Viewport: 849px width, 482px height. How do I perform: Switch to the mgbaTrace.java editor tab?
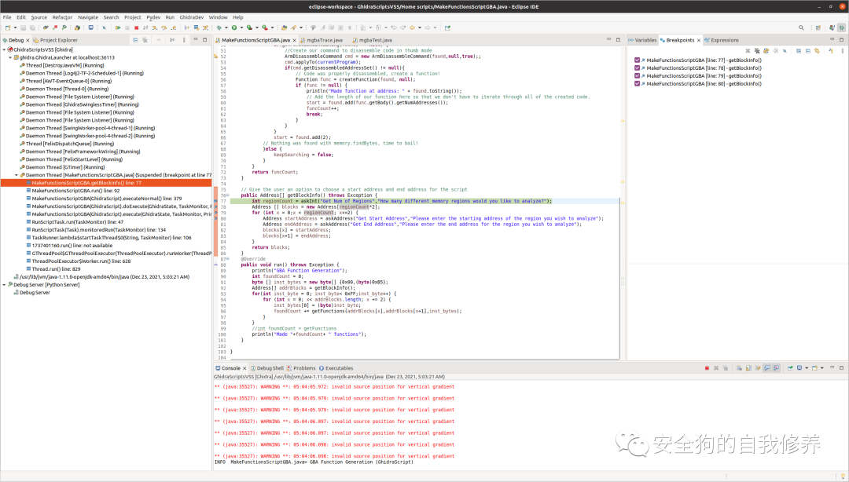(x=325, y=40)
